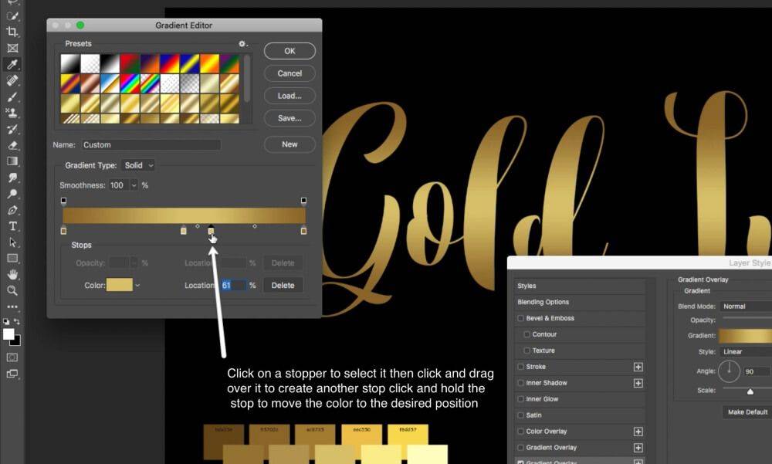This screenshot has height=464, width=772.
Task: Open the Gradient Type Solid dropdown
Action: [138, 165]
